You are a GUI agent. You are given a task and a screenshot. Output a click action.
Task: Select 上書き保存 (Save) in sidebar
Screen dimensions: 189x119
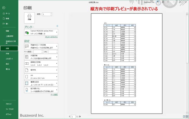10,36
